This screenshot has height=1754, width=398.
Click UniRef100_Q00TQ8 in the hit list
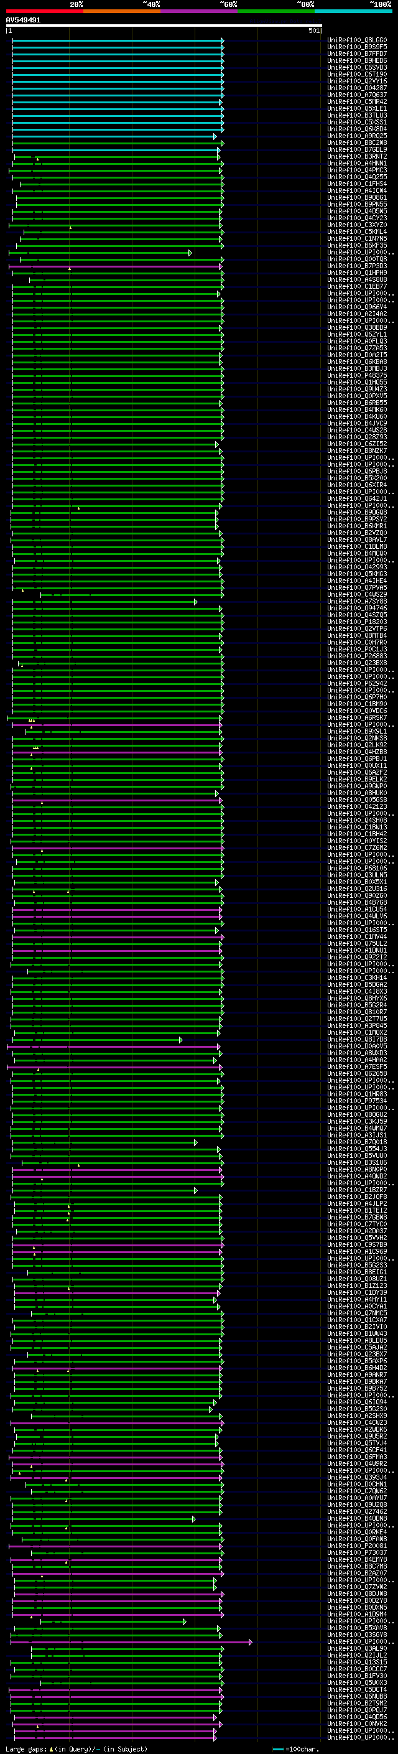tap(357, 259)
